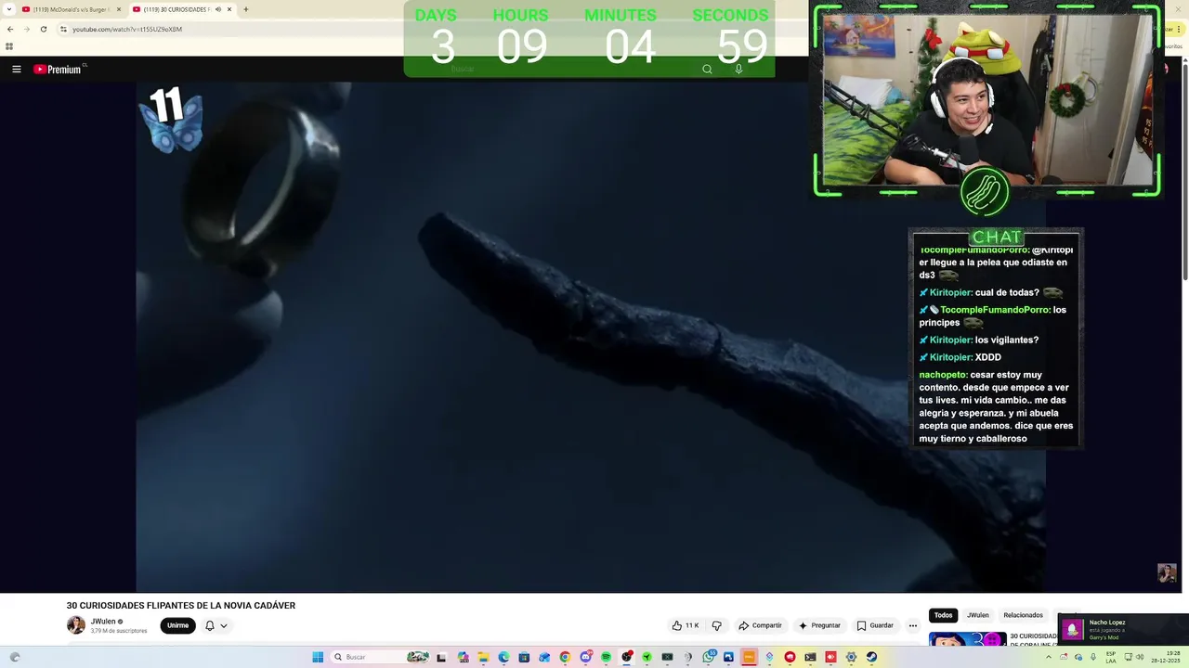This screenshot has height=668, width=1189.
Task: Click the YouTube search magnifier icon
Action: click(x=707, y=69)
